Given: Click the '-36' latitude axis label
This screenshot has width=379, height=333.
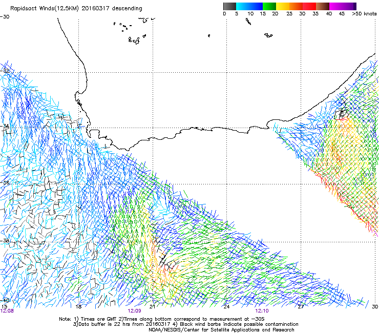Looking at the screenshot, I should coord(5,182).
